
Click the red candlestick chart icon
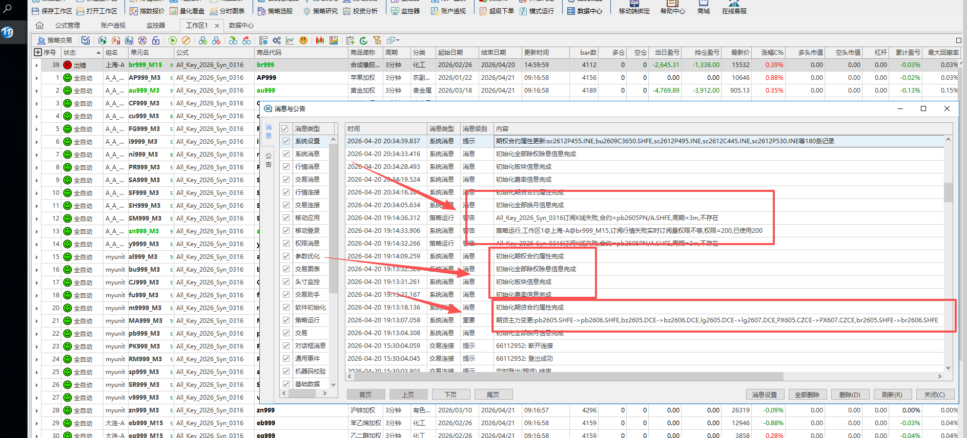[320, 40]
